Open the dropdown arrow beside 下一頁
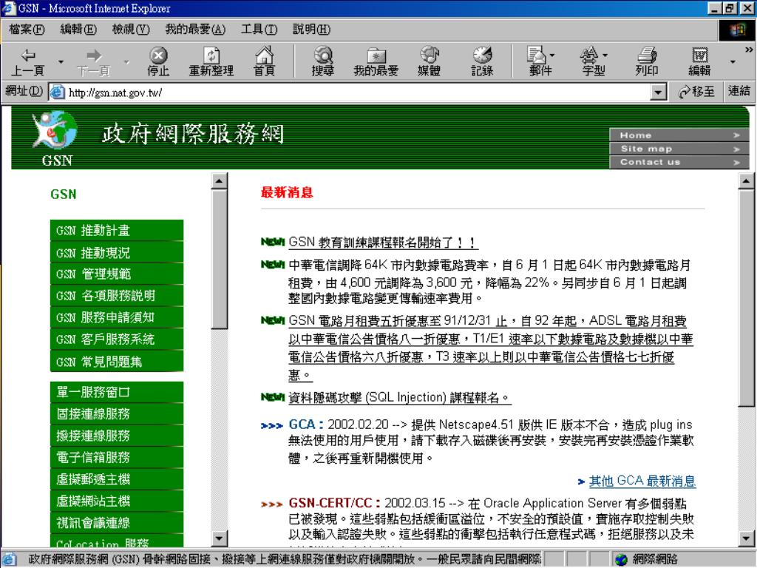 [126, 62]
